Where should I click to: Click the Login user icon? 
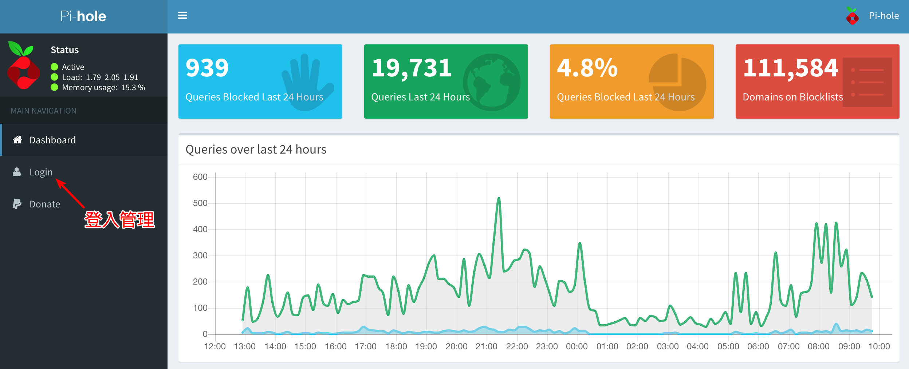click(17, 172)
